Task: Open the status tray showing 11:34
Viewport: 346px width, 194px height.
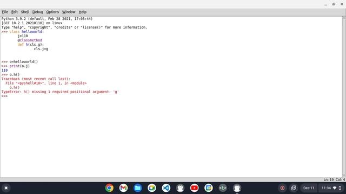Action: click(331, 188)
